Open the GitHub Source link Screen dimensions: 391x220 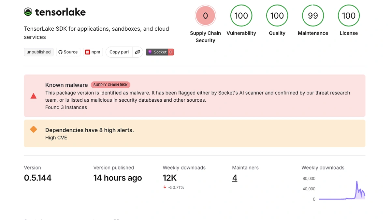[x=68, y=52]
